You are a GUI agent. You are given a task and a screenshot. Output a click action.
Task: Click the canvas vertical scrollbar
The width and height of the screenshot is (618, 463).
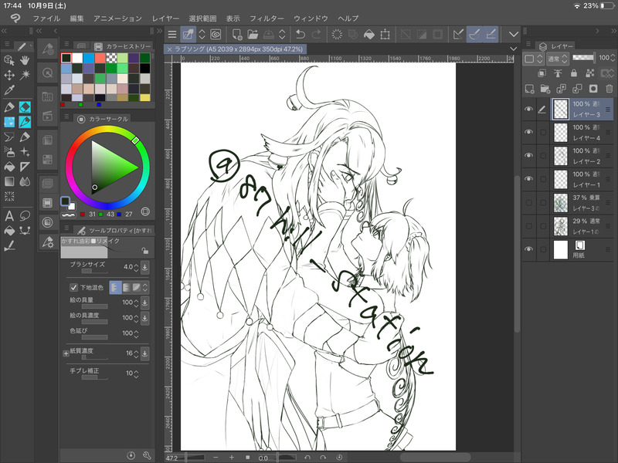click(x=517, y=254)
